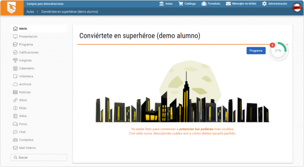Click the Portafolio briefcase icon
The height and width of the screenshot is (167, 304).
204,3
